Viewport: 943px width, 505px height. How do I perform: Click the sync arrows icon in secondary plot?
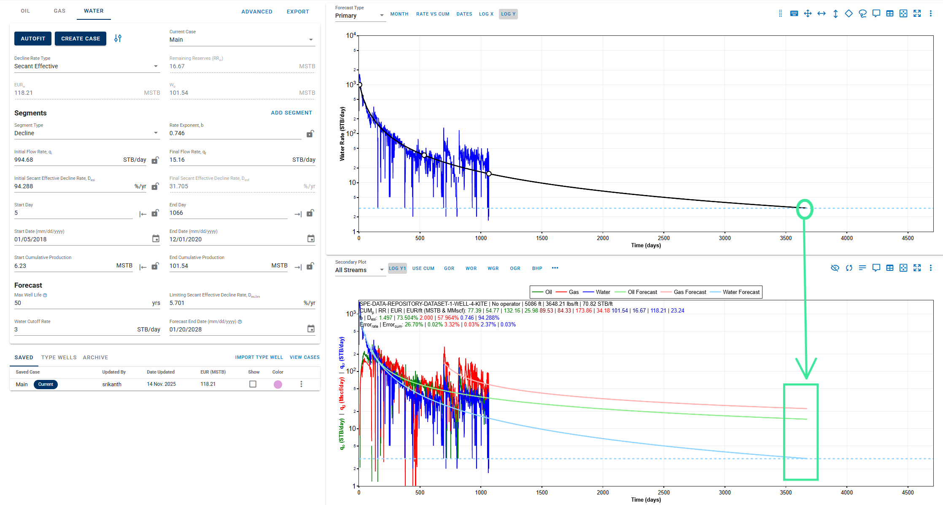pyautogui.click(x=849, y=268)
